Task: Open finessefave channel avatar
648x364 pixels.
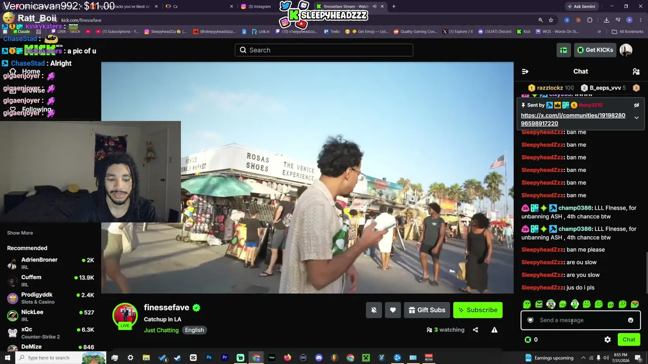Action: pyautogui.click(x=125, y=316)
